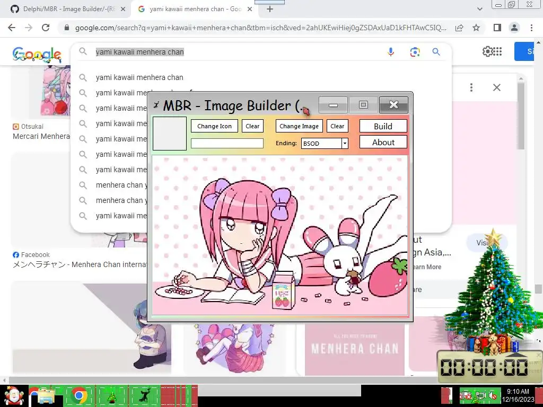543x407 pixels.
Task: Click the Change Image button
Action: tap(299, 126)
